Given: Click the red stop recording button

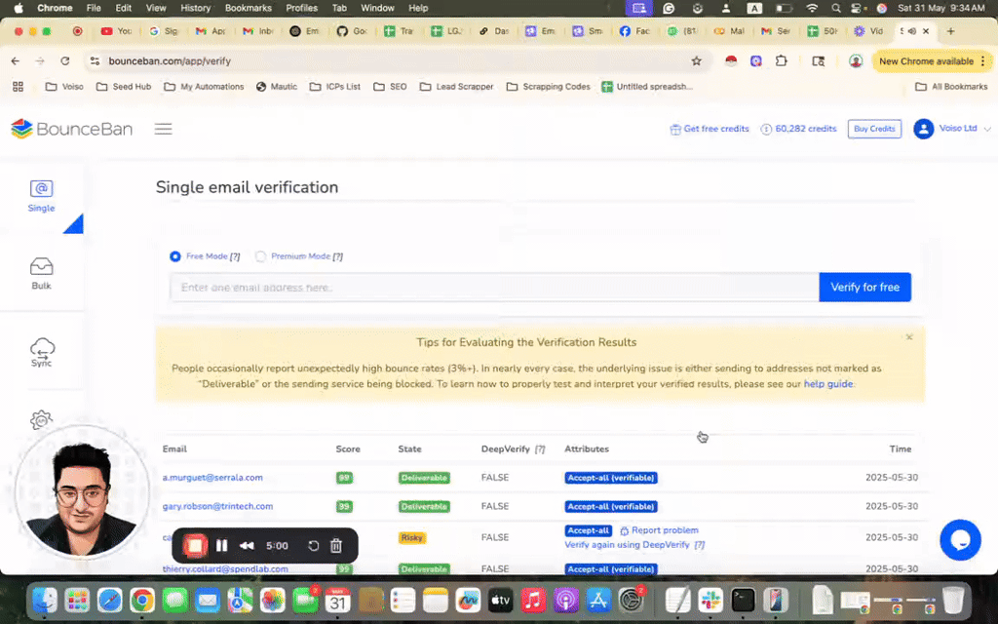Looking at the screenshot, I should point(195,546).
